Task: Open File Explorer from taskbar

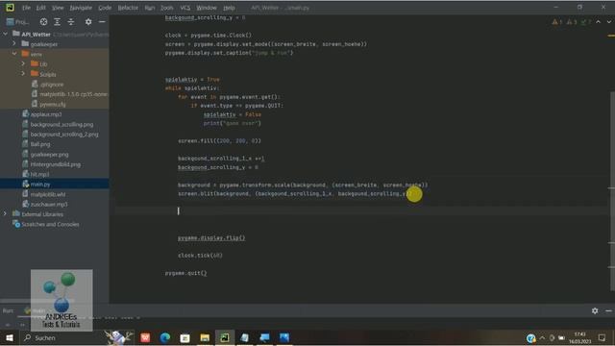Action: pyautogui.click(x=205, y=337)
